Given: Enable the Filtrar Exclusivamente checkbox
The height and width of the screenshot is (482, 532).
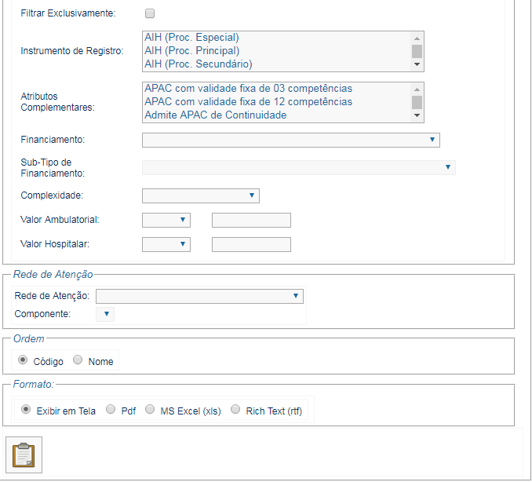Looking at the screenshot, I should pos(150,13).
